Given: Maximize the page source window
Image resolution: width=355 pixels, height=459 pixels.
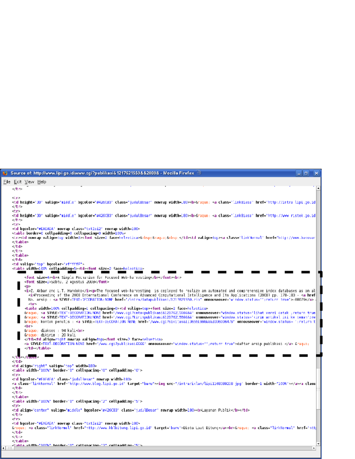Looking at the screenshot, I should click(x=306, y=173).
